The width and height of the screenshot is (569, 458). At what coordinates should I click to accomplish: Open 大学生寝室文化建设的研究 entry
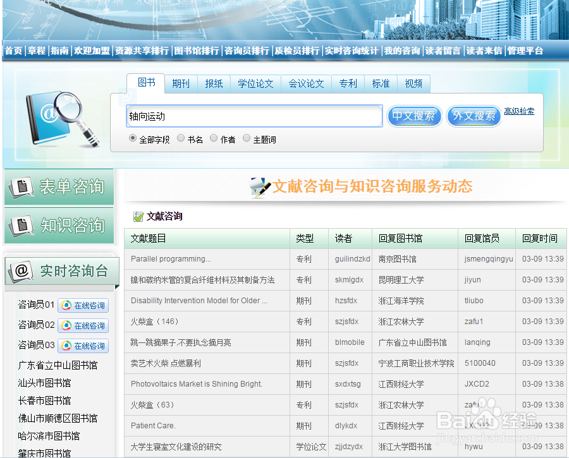tap(176, 447)
